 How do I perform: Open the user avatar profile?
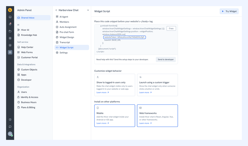pos(10,134)
